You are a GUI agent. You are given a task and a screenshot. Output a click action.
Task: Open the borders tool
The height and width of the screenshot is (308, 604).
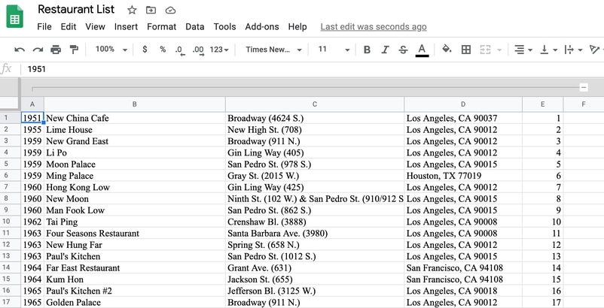tap(466, 50)
